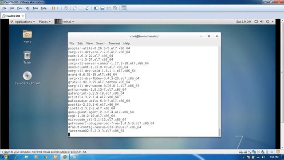Click the grub2-2.02-0.29.el7.centos.x86_64 line
Image resolution: width=284 pixels, height=160 pixels.
coord(99,82)
